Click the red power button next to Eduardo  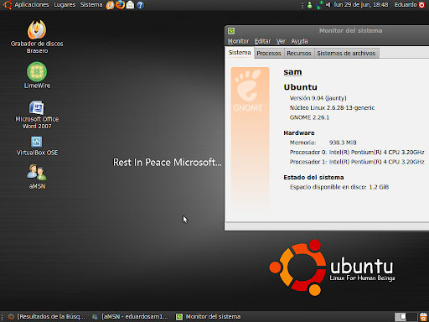[x=421, y=5]
